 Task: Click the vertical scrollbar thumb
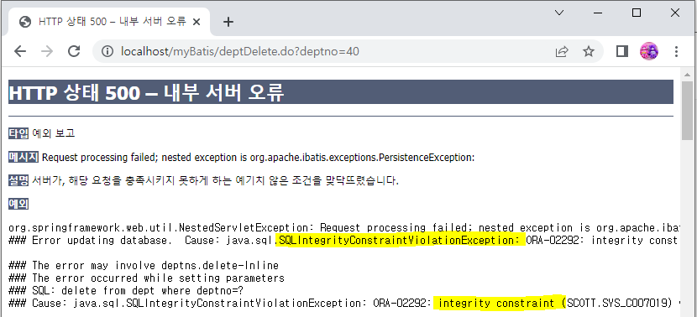click(x=687, y=111)
